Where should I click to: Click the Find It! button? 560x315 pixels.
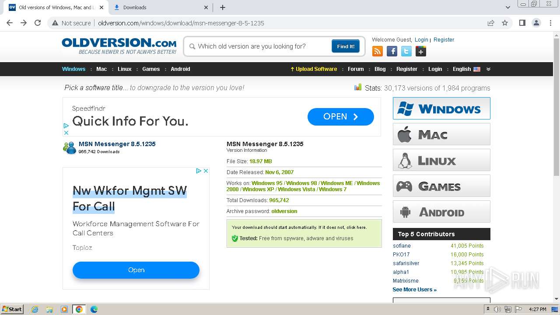click(x=346, y=46)
